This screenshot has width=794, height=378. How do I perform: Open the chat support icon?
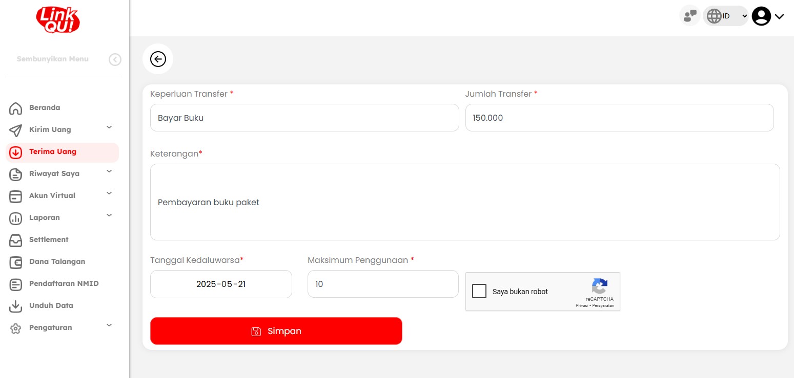coord(690,16)
